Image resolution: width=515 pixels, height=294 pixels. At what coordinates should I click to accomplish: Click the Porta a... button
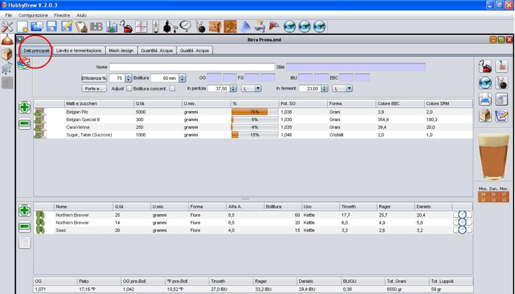[x=94, y=88]
